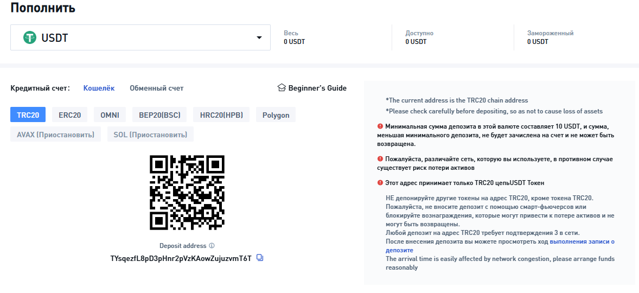The image size is (639, 293).
Task: Click the deposit address TYsqezfL8pD3pHnr2pVzKAowZujuzvmT6T
Action: (181, 258)
